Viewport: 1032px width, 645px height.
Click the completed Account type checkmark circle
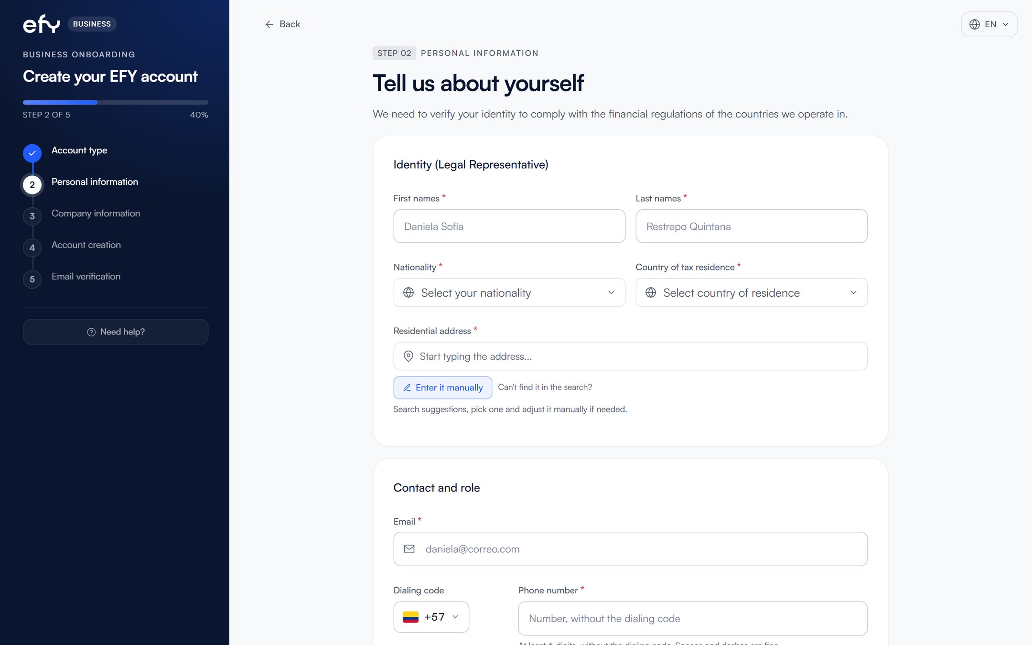(32, 153)
